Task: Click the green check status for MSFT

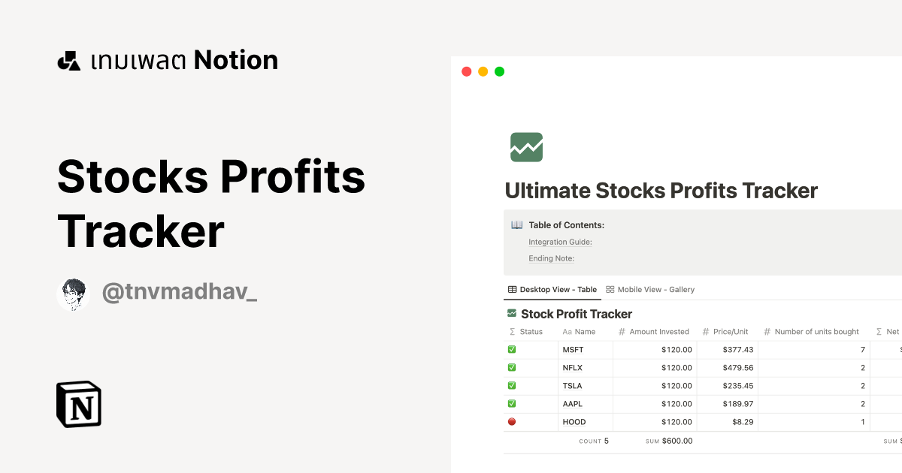Action: click(512, 350)
